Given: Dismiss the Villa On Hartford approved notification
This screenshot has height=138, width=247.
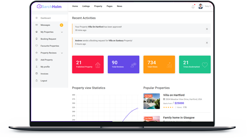Looking at the screenshot, I should (x=207, y=29).
